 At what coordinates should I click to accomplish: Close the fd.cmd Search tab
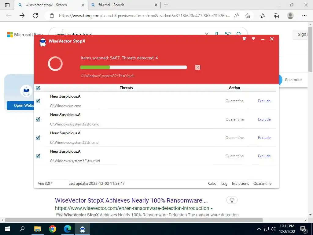point(156,5)
